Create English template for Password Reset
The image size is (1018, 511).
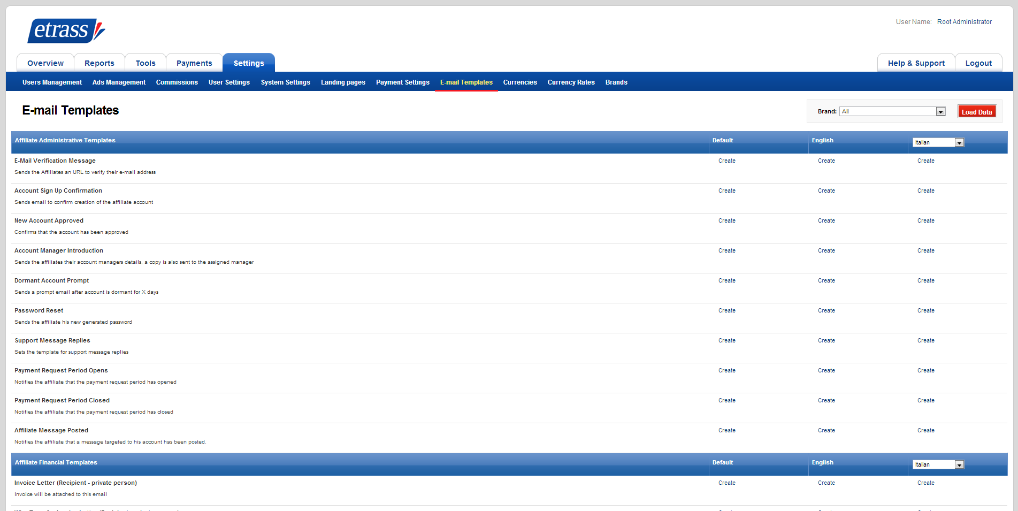[x=826, y=310]
